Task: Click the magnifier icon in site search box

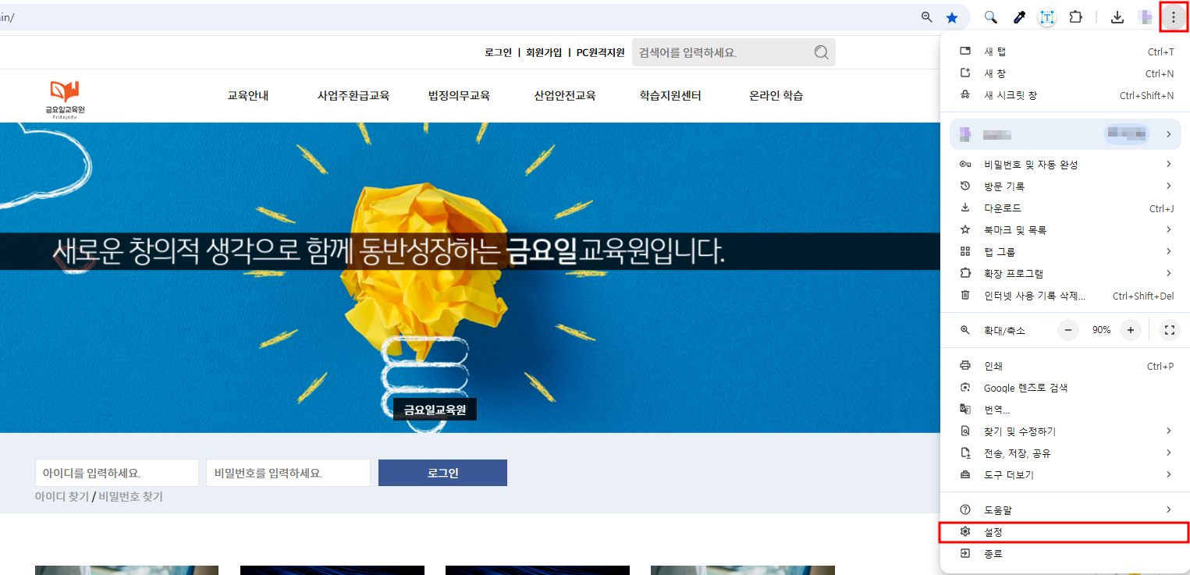Action: (x=821, y=52)
